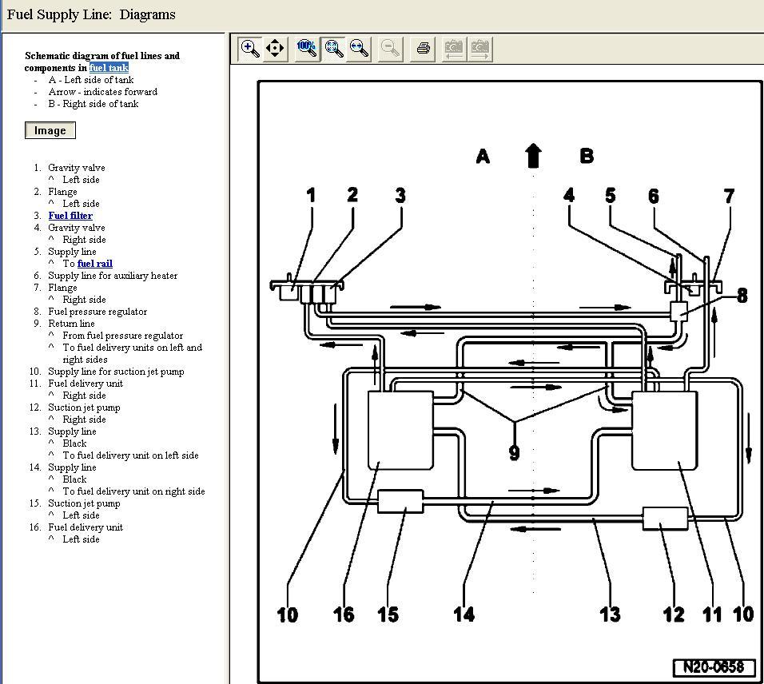Screen dimensions: 764x684
Task: Click the Image button
Action: pos(50,130)
